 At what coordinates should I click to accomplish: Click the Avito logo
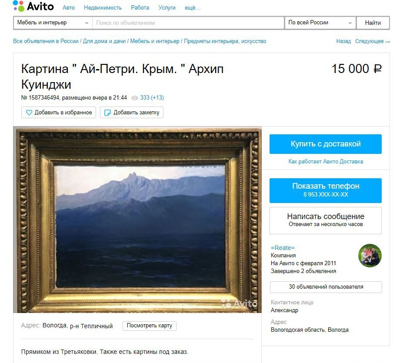33,6
